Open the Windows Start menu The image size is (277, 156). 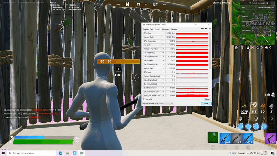coord(3,153)
